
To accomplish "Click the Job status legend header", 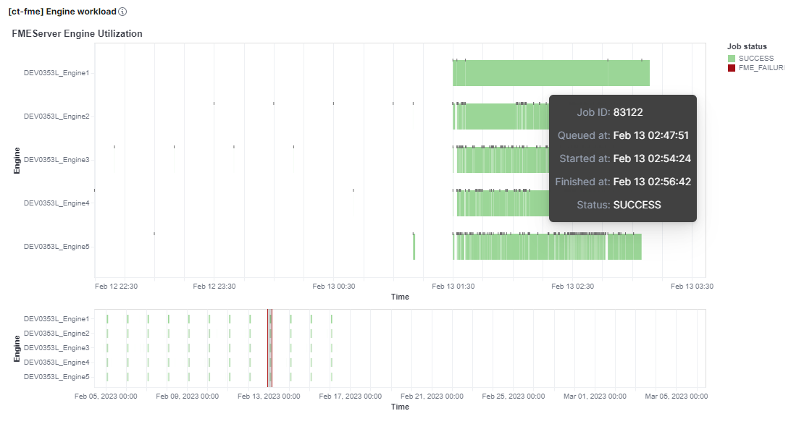I will (747, 46).
